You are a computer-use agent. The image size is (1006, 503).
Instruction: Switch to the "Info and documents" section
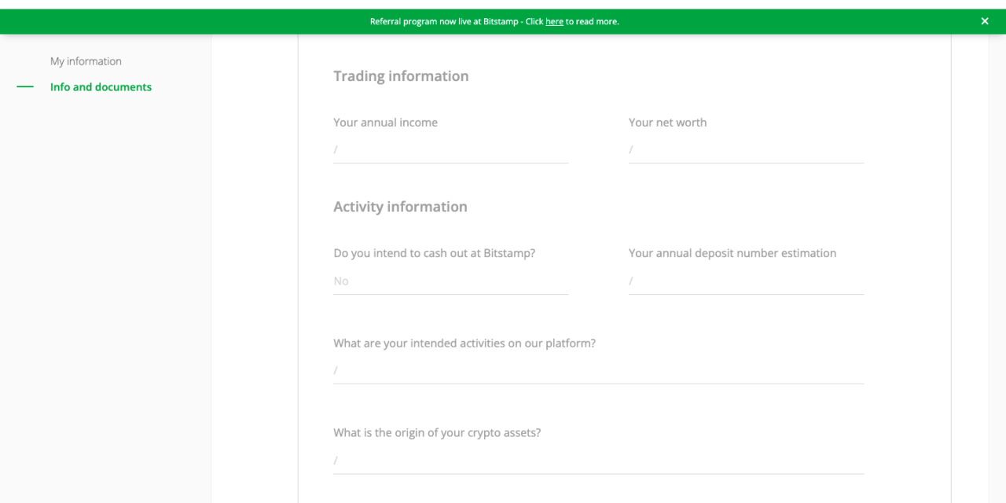pyautogui.click(x=101, y=86)
